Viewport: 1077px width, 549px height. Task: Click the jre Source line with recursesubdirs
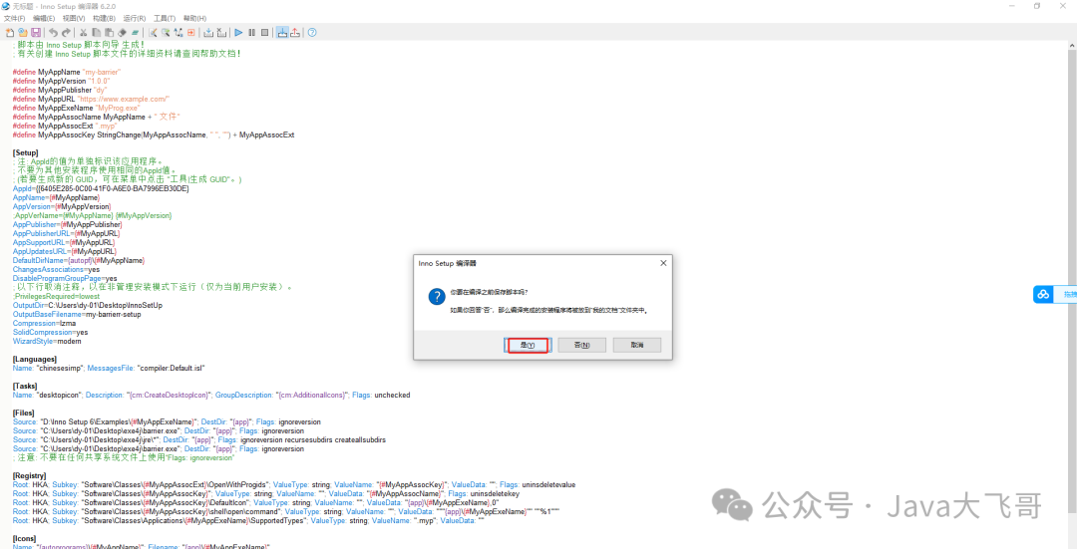click(x=199, y=439)
